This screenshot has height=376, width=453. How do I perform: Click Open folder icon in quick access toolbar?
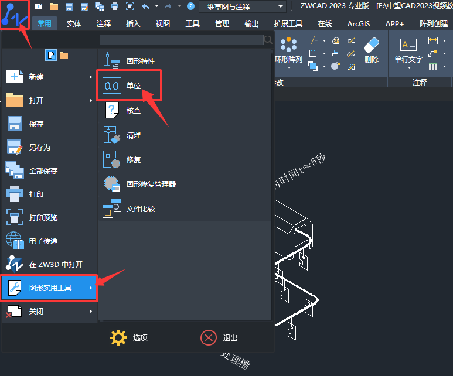[x=54, y=6]
